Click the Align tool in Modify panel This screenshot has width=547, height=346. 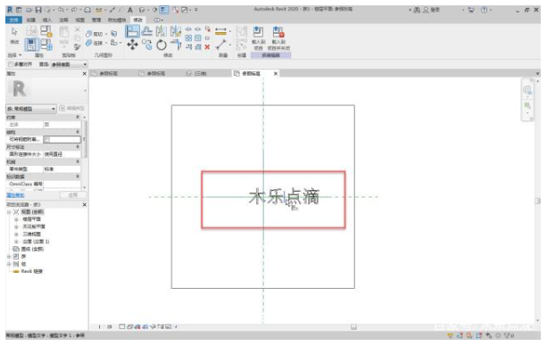pyautogui.click(x=132, y=31)
